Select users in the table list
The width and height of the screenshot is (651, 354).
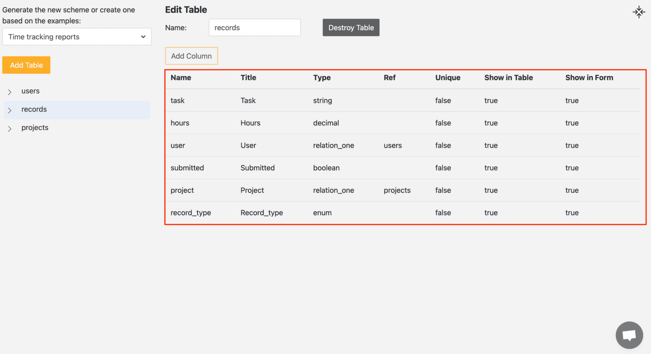click(x=31, y=91)
